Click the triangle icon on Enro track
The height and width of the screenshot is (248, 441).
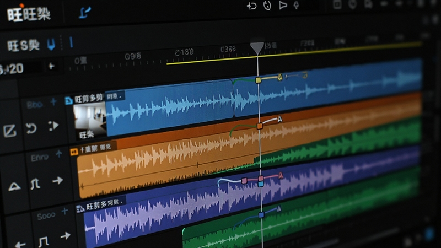(14, 186)
